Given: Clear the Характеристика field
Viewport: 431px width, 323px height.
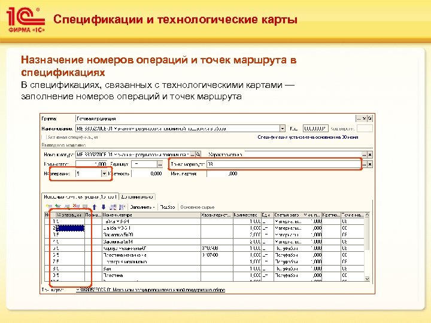Looking at the screenshot, I should click(x=370, y=155).
